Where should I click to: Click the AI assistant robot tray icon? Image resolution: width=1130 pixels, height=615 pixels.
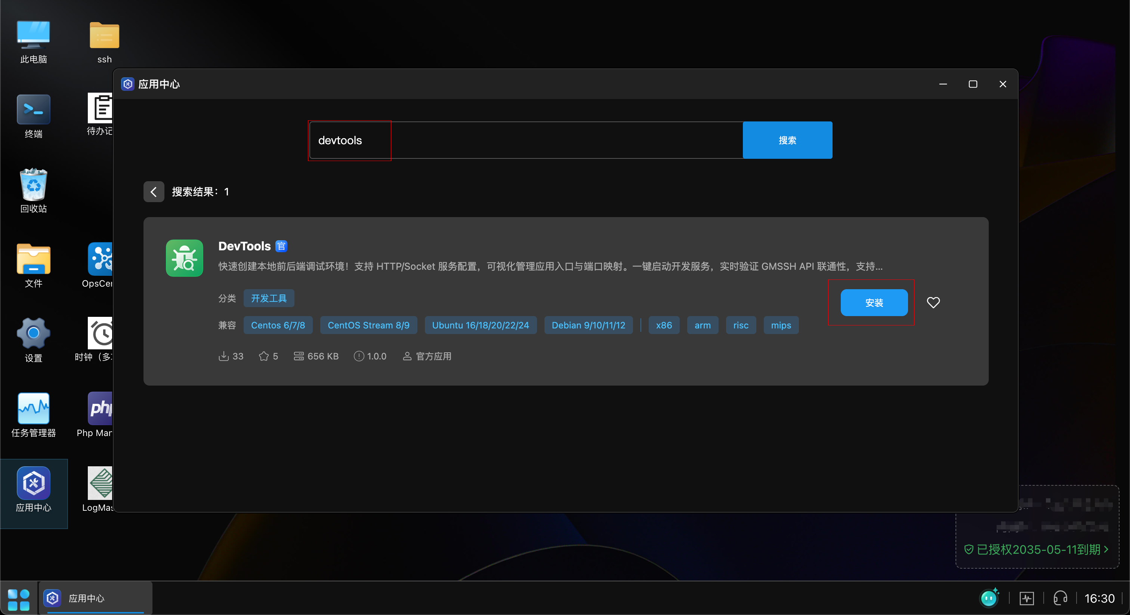tap(989, 597)
